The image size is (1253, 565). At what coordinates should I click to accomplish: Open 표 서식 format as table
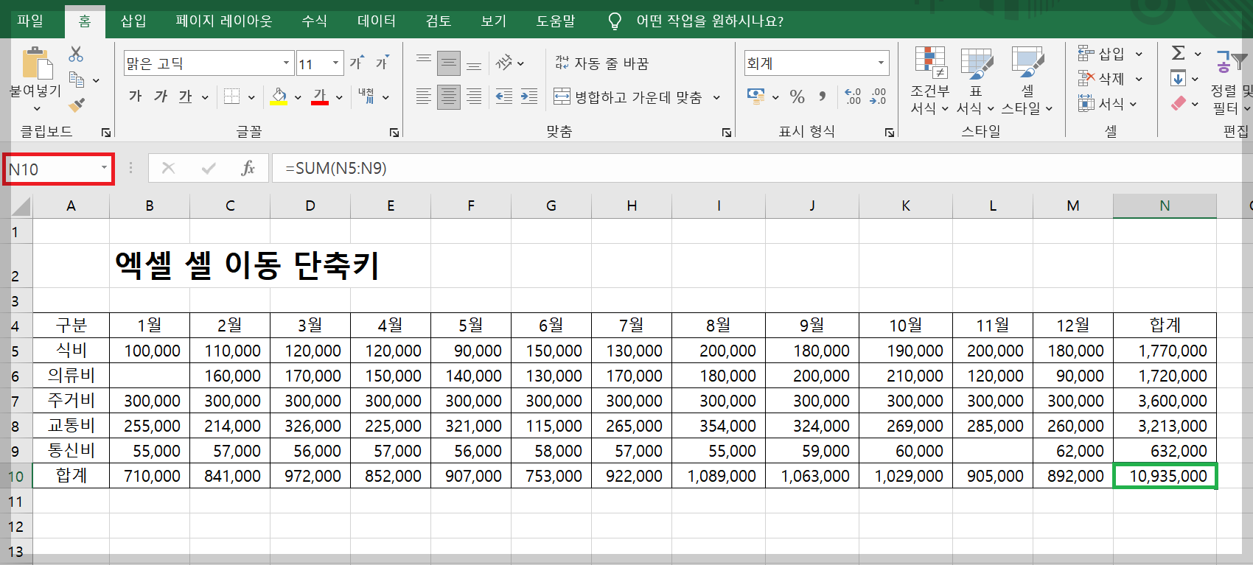coord(976,81)
